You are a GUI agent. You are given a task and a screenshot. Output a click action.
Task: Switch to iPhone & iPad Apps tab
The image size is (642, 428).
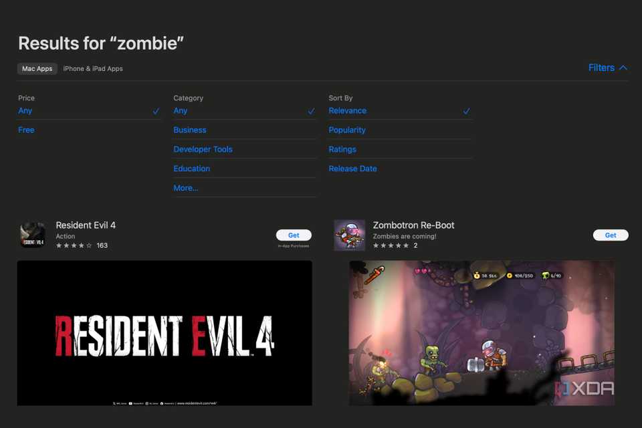(93, 69)
